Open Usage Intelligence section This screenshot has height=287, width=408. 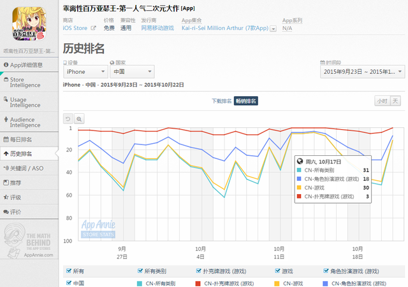point(29,102)
